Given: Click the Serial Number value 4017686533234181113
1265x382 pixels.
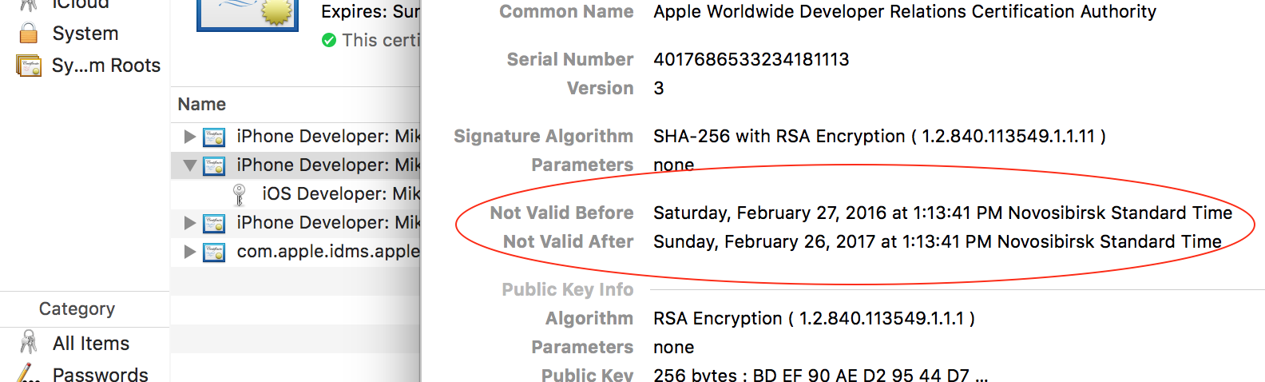Looking at the screenshot, I should (x=751, y=60).
